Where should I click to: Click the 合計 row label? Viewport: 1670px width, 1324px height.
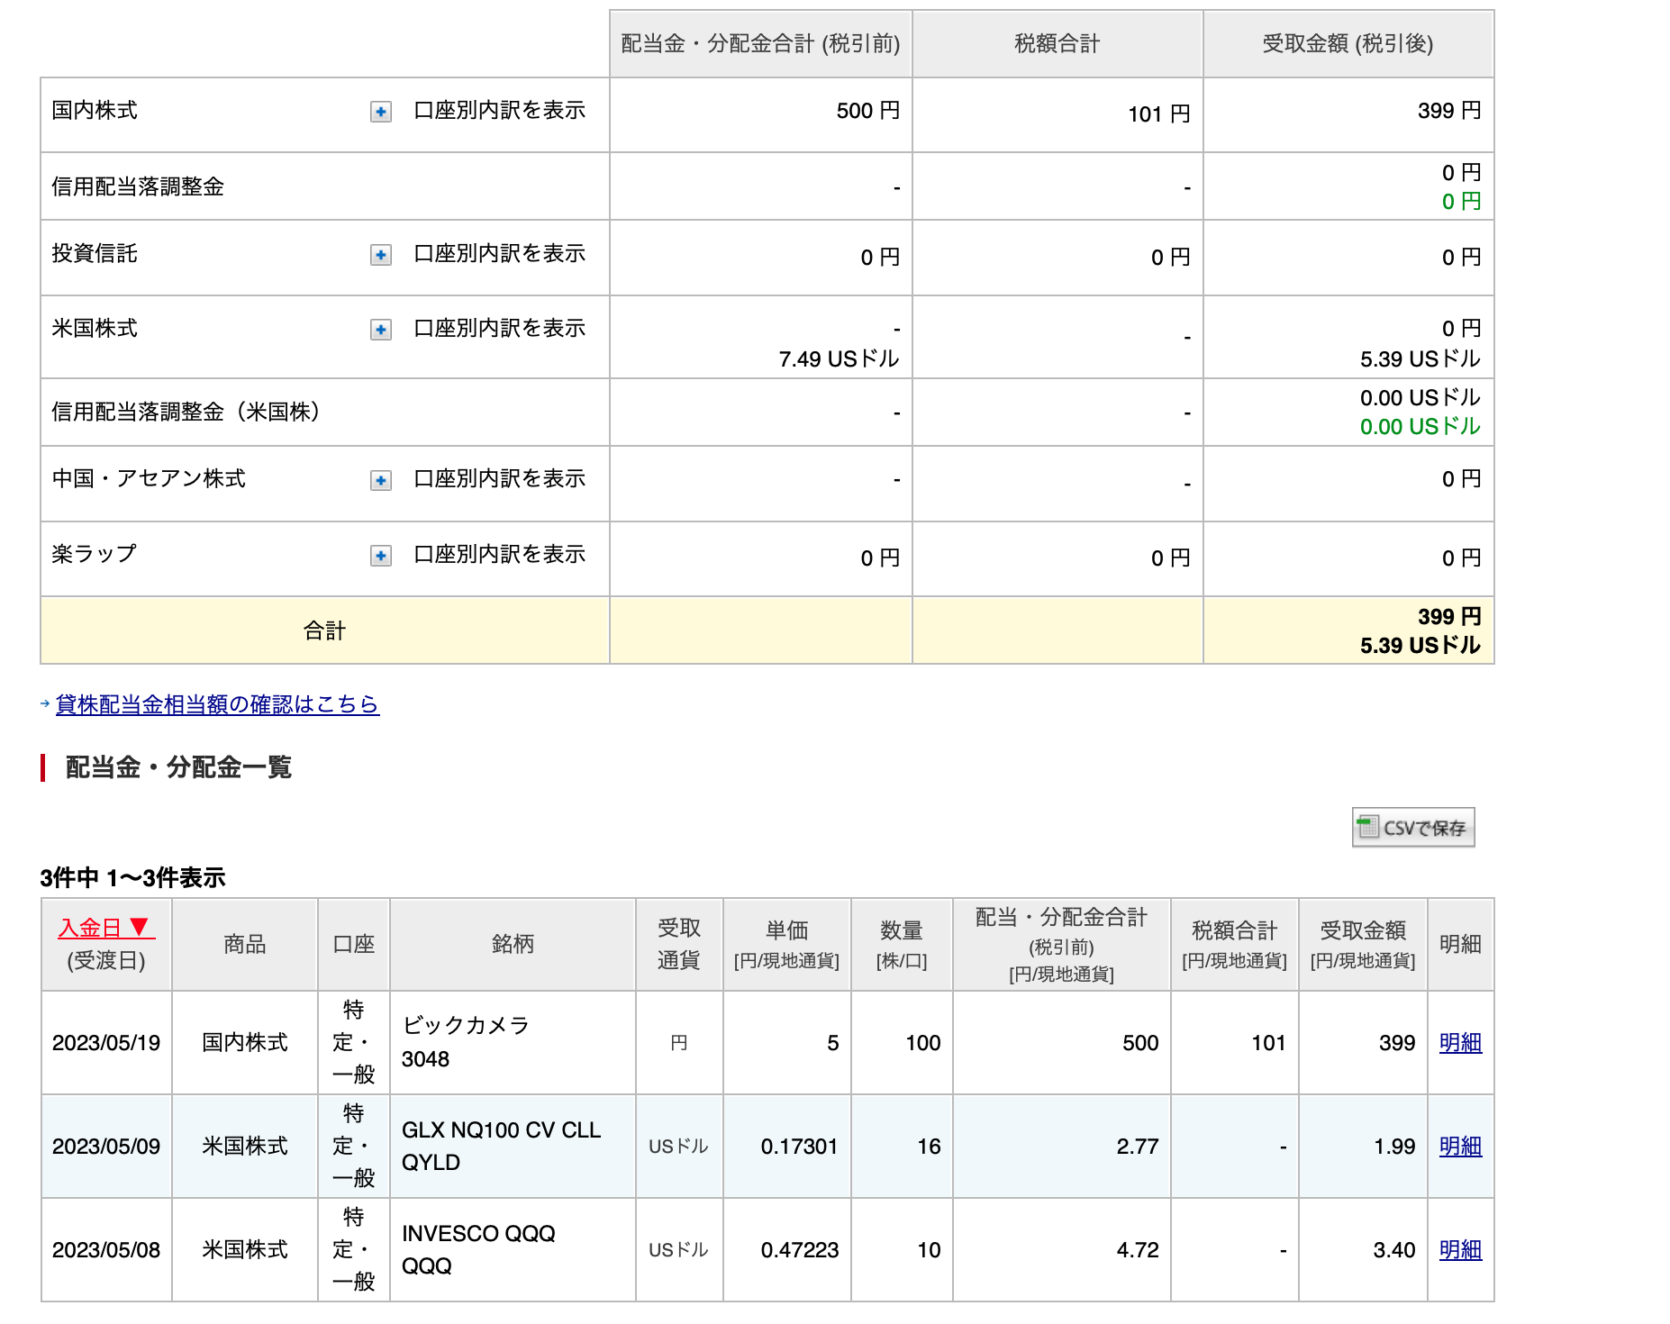pyautogui.click(x=324, y=630)
